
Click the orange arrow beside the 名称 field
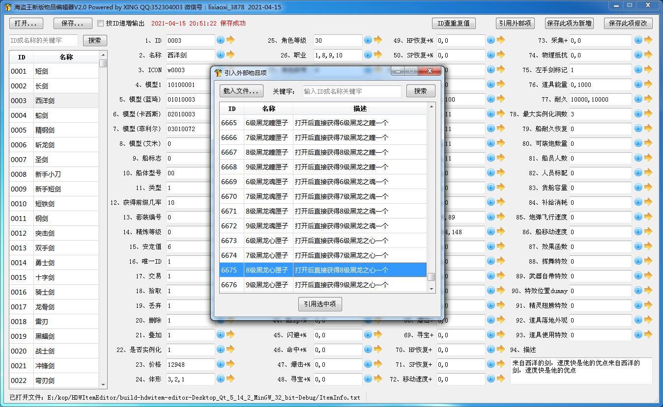(x=231, y=55)
